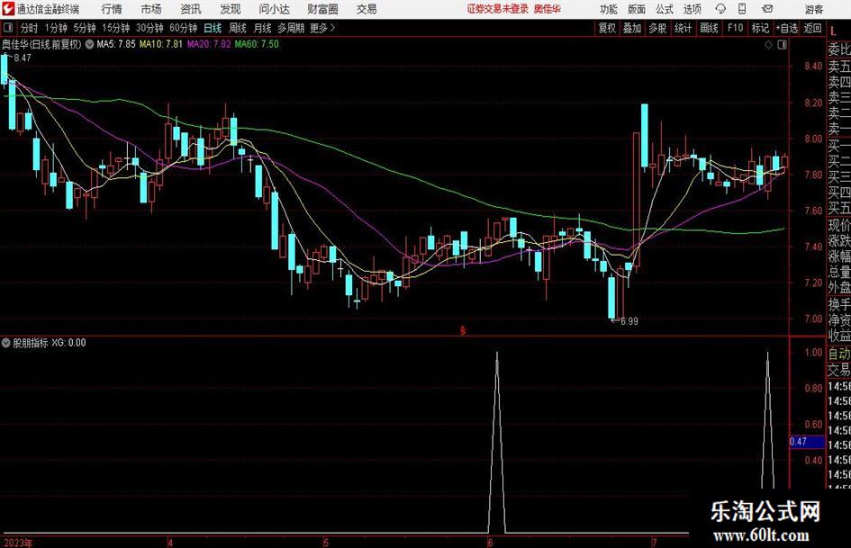Switch to 15分钟 period
This screenshot has height=548, width=851.
(115, 28)
